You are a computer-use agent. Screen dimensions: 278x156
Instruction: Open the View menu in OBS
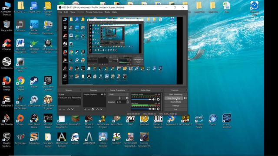coord(73,12)
